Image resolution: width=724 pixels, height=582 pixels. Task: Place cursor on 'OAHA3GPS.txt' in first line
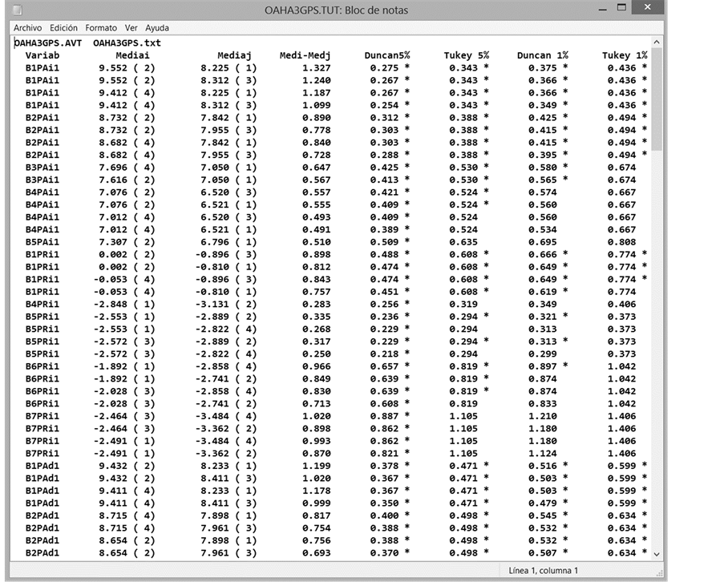pyautogui.click(x=127, y=43)
